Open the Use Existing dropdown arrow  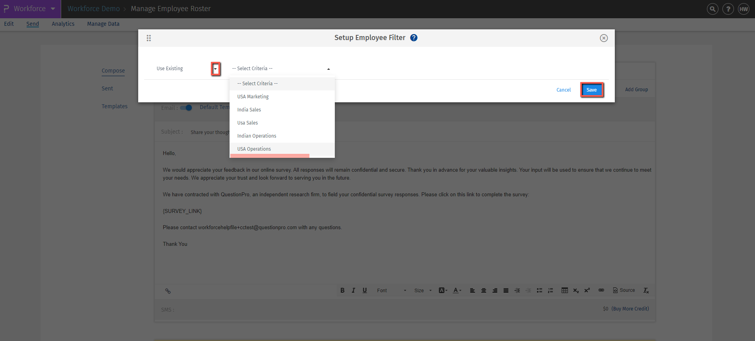pos(215,69)
